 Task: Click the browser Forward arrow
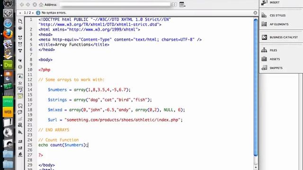click(28, 4)
